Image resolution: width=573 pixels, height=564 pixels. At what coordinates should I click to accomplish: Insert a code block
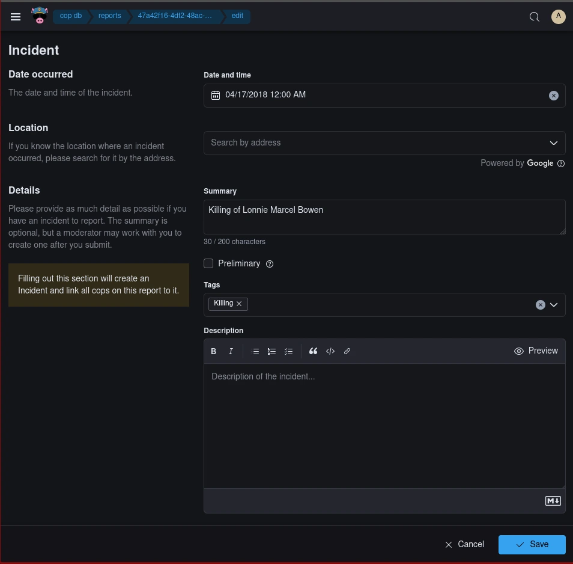pyautogui.click(x=330, y=351)
